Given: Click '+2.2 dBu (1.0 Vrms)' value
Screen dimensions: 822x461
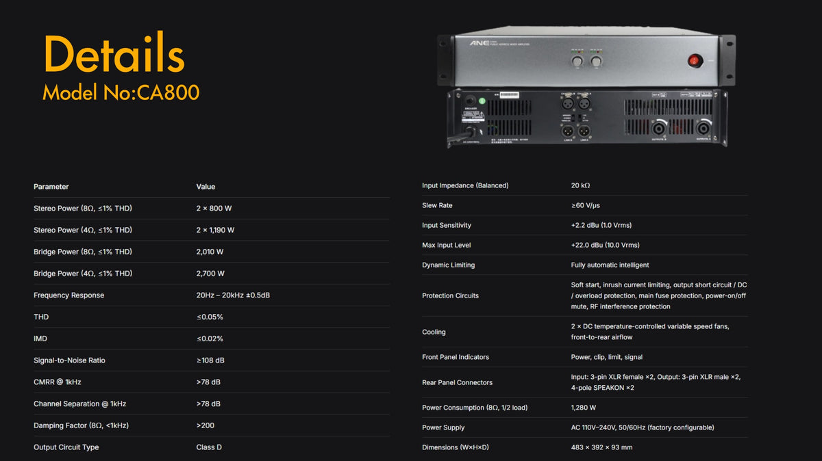Looking at the screenshot, I should (601, 225).
